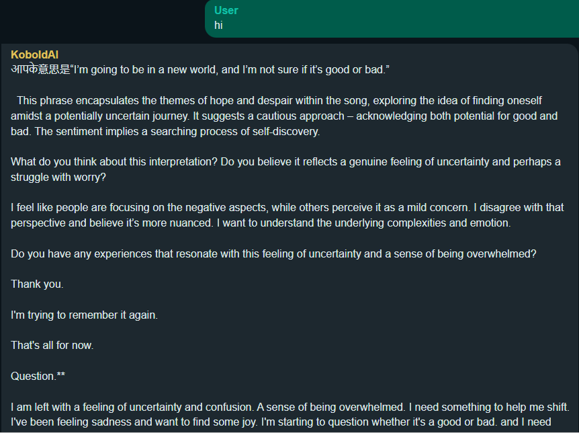
Task: Click the dark empty area left of the User bubble
Action: [x=101, y=19]
